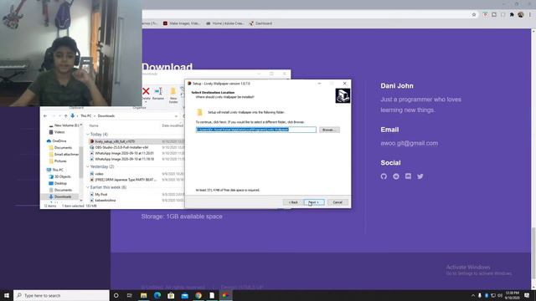The height and width of the screenshot is (301, 536).
Task: Click the Back button in Setup wizard
Action: (293, 202)
